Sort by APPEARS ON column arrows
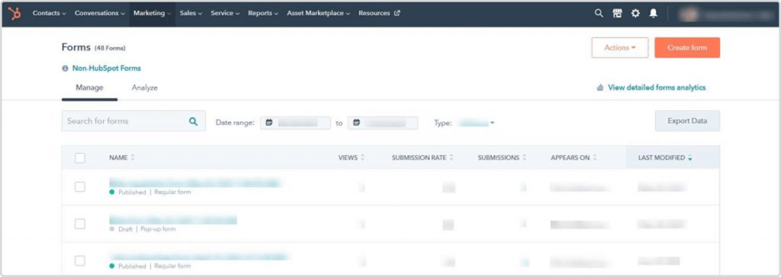Viewport: 781px width, 277px height. (595, 158)
